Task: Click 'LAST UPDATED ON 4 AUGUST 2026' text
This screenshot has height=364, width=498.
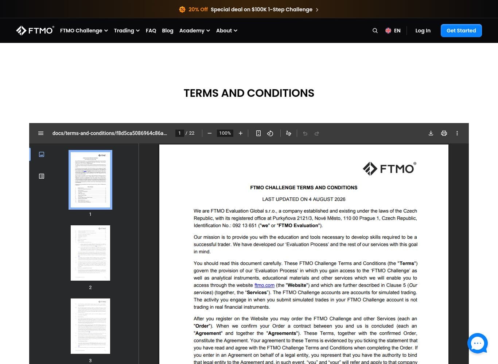Action: pos(304,199)
